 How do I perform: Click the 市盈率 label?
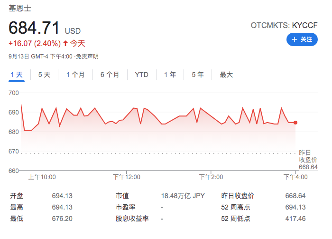click(x=126, y=207)
